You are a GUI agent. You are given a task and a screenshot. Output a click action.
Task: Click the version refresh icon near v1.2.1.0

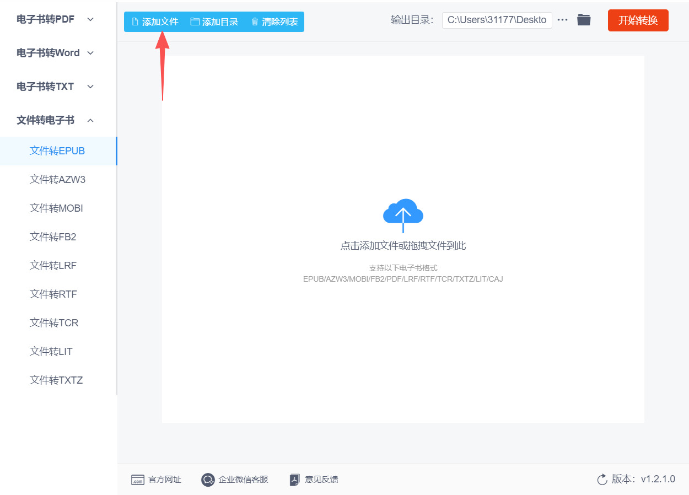point(602,480)
